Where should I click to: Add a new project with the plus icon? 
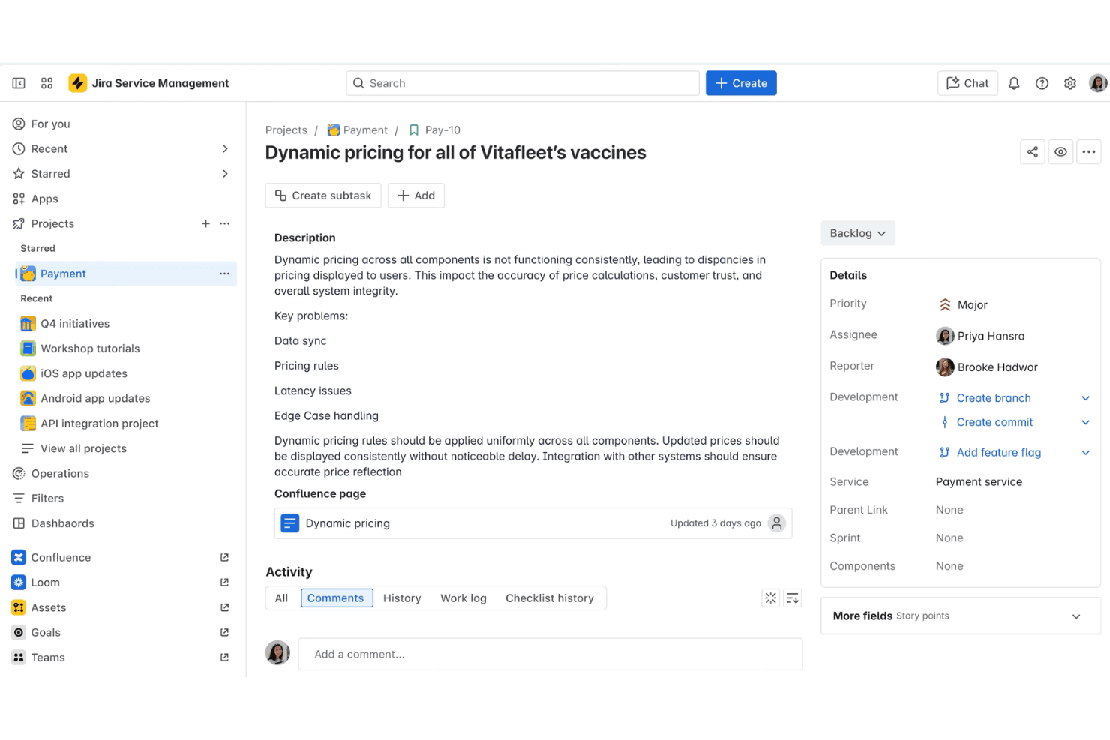[x=205, y=223]
